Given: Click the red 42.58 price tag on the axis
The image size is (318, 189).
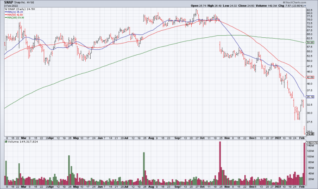Looking at the screenshot, I should click(310, 78).
